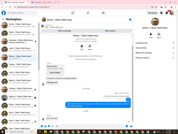Screen dimensions: 178x134
Task: Add a member to the group
Action: coord(82,46)
